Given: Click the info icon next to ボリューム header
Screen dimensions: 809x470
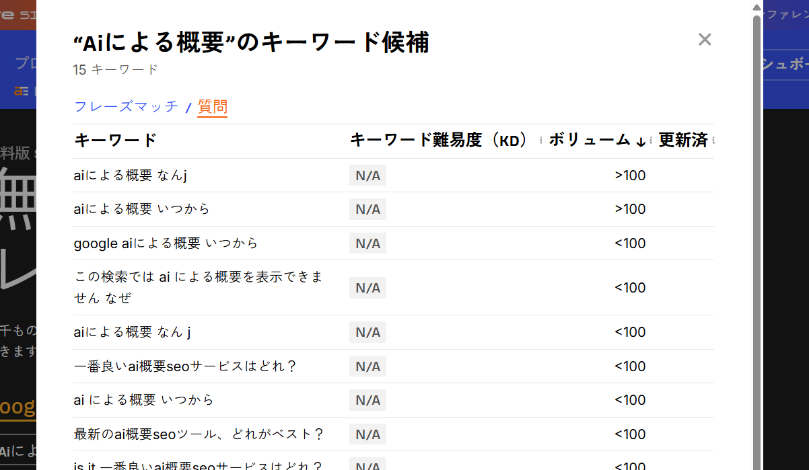Looking at the screenshot, I should tap(651, 139).
